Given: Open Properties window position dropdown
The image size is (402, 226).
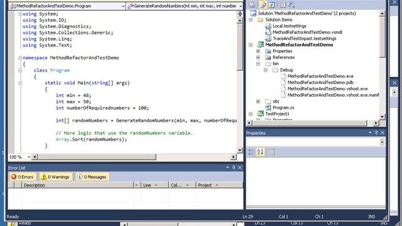Looking at the screenshot, I should (370, 132).
